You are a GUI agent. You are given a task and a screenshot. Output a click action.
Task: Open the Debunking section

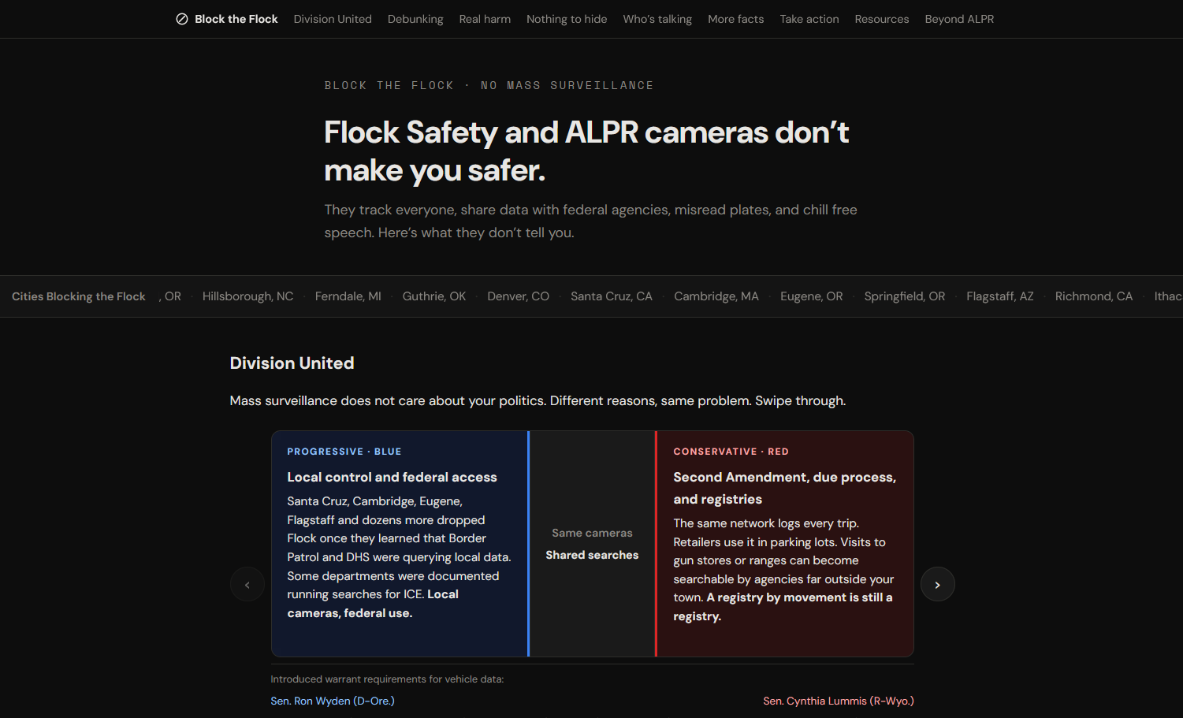pos(415,19)
